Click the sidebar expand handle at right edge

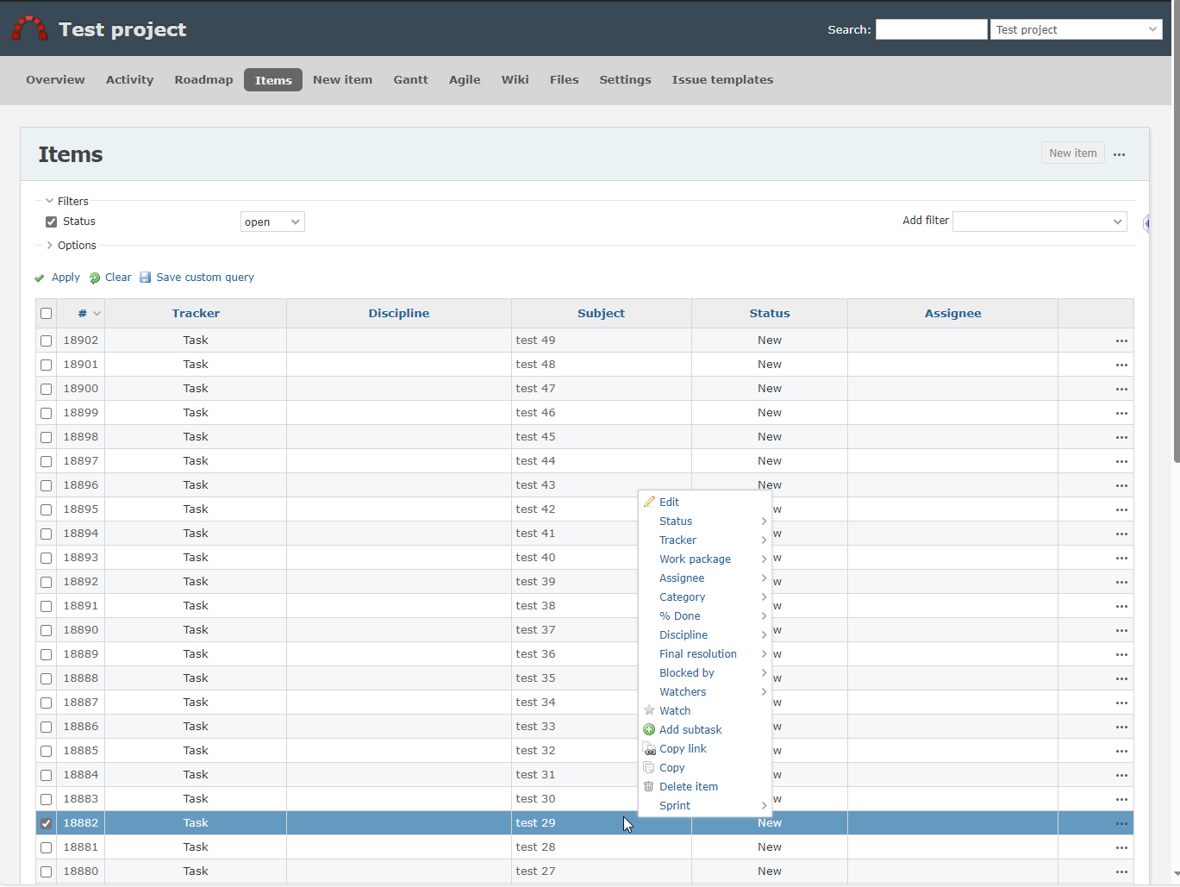pos(1146,224)
